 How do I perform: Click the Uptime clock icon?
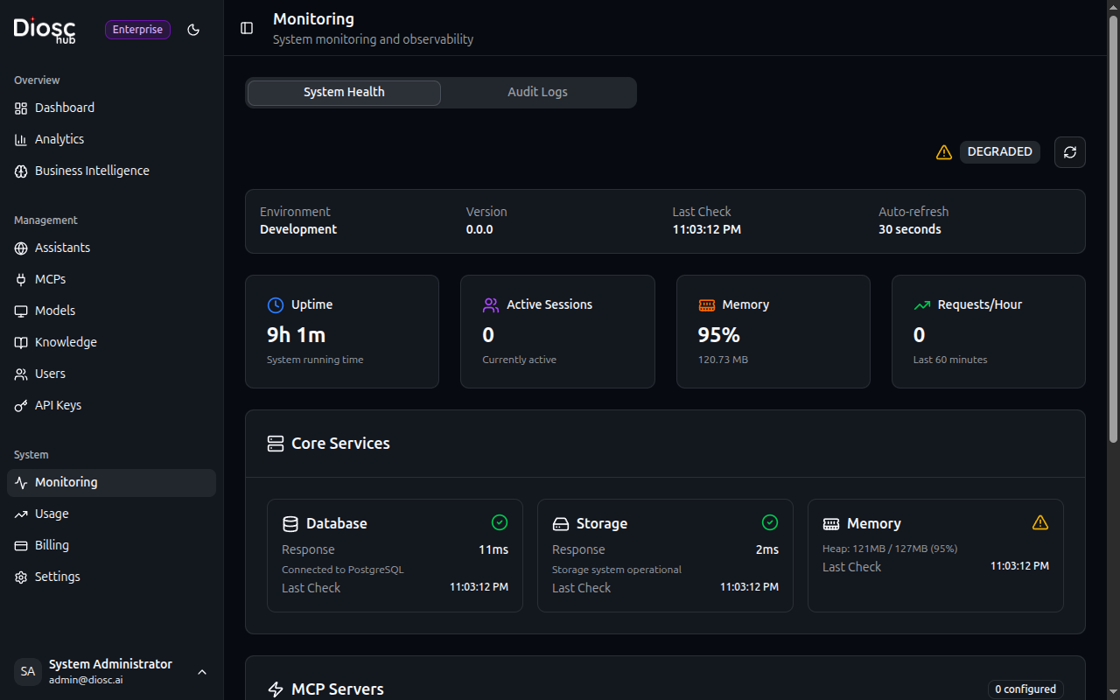click(276, 305)
